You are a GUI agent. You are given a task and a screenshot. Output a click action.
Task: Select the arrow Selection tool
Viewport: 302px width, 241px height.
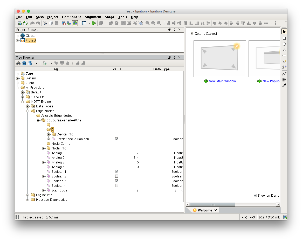click(x=284, y=31)
